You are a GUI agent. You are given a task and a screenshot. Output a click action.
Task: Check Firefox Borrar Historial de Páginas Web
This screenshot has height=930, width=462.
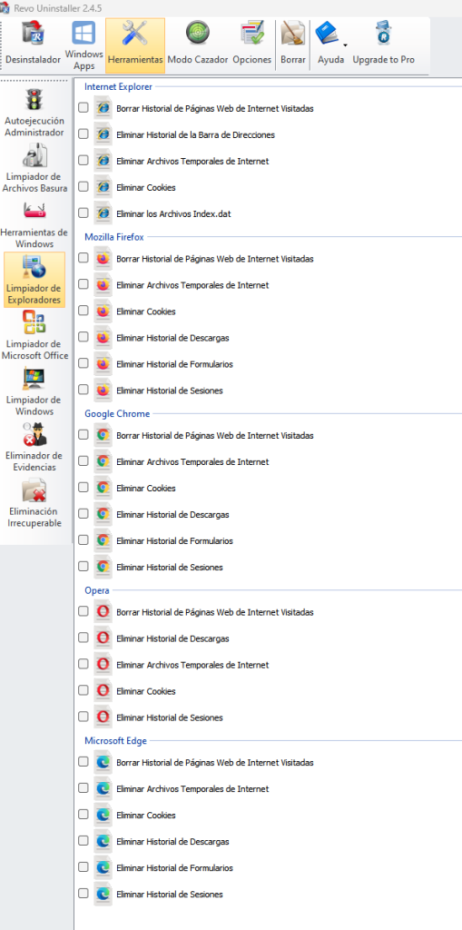pos(84,258)
